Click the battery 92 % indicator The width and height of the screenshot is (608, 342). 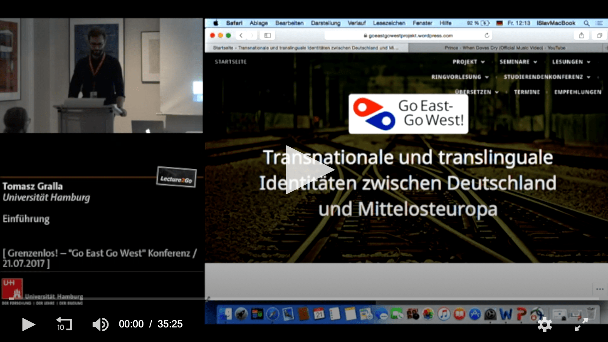[x=478, y=23]
